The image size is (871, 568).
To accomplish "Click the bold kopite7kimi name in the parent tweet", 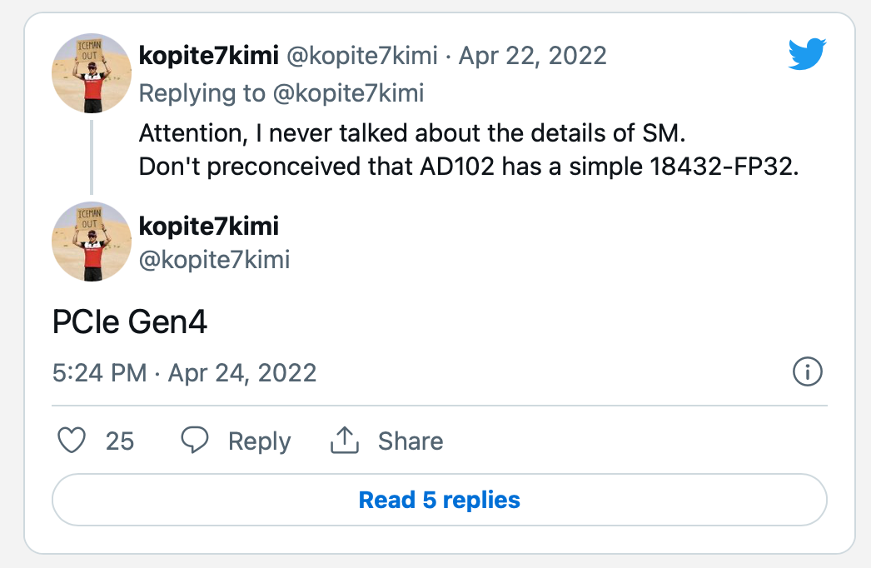I will (208, 56).
